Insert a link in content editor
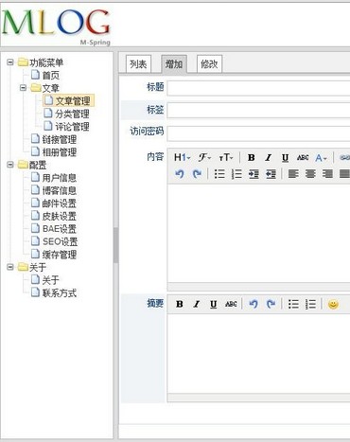Screen dimensions: 350x442 point(344,157)
